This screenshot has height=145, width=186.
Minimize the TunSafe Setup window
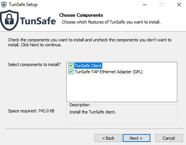[x=145, y=5]
